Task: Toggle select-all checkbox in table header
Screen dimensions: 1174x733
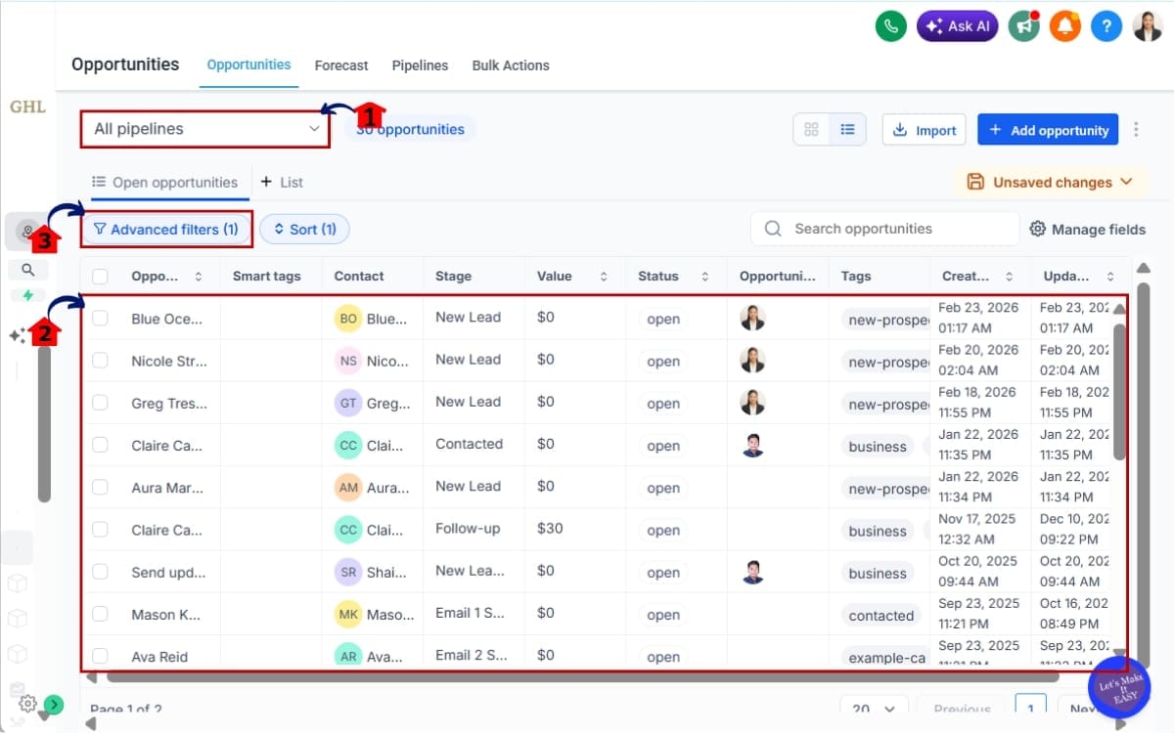Action: coord(100,277)
